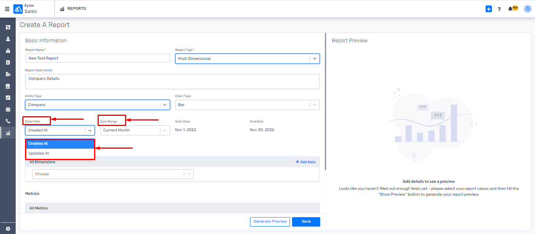
Task: Click the Reports chart icon in header
Action: pos(62,9)
